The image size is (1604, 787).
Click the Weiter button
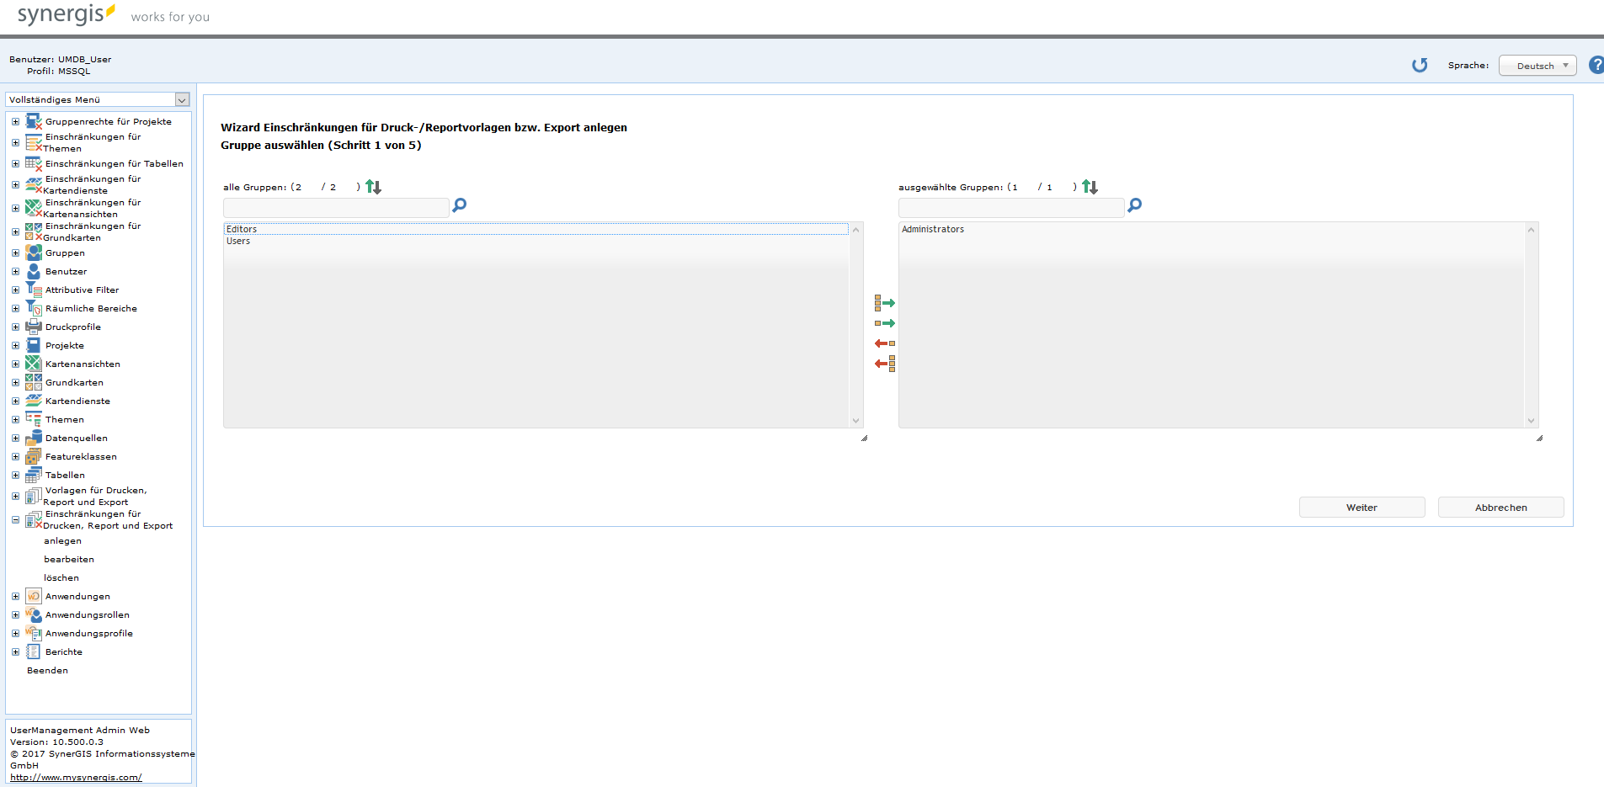(x=1362, y=508)
